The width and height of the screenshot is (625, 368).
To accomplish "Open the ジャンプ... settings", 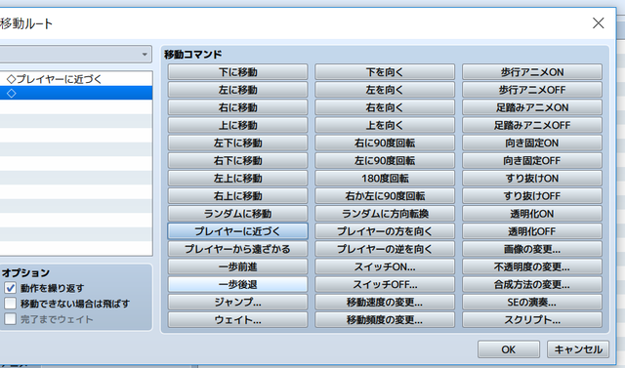I will coord(237,302).
